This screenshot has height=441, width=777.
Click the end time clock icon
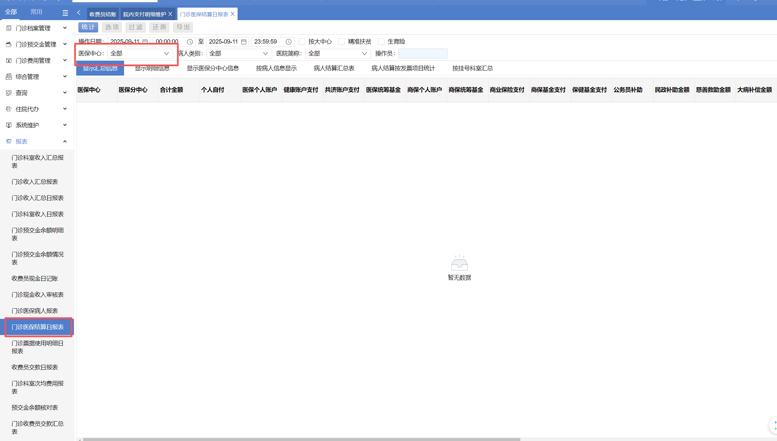(288, 42)
